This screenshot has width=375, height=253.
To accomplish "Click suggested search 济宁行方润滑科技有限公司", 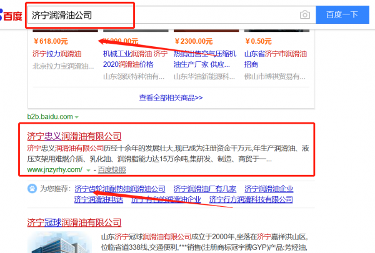I will tap(251, 200).
